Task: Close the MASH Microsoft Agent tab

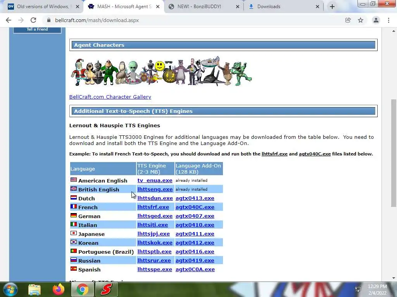Action: [158, 7]
